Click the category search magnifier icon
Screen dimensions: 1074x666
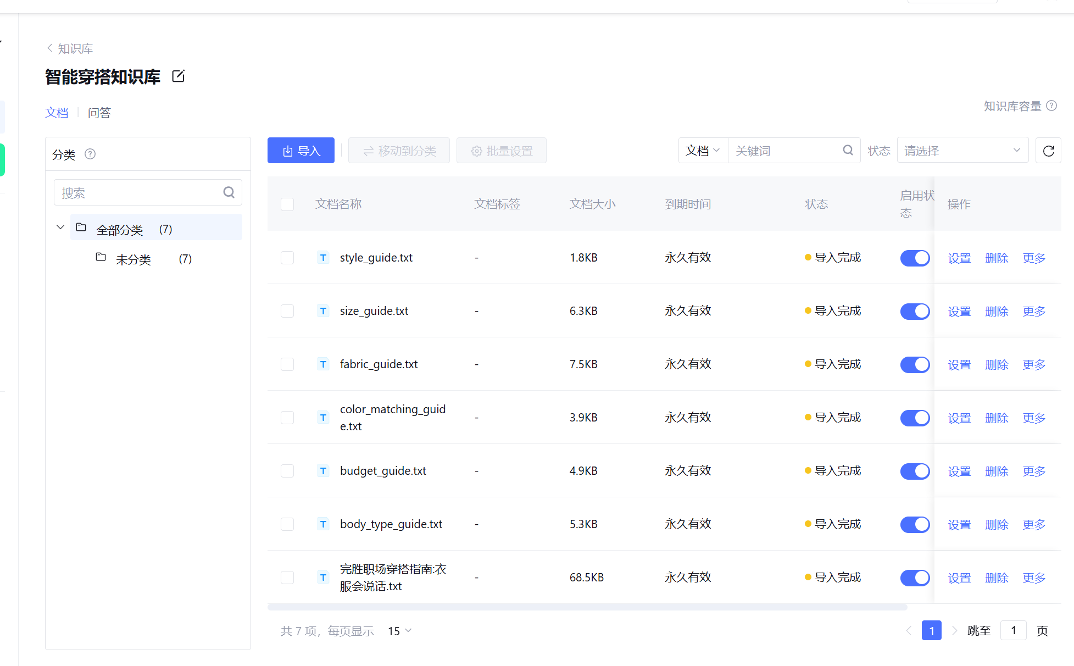[229, 192]
